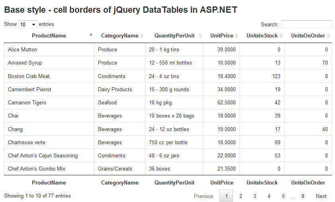This screenshot has height=202, width=335.
Task: Click the '20 - 1 kg tins' cell
Action: (x=174, y=49)
